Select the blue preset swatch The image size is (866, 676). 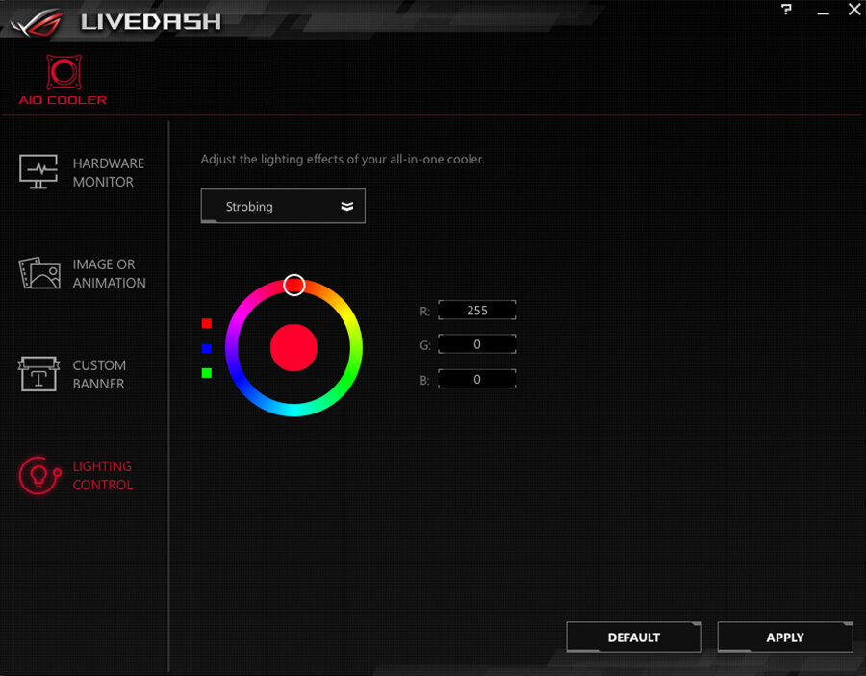click(x=206, y=348)
